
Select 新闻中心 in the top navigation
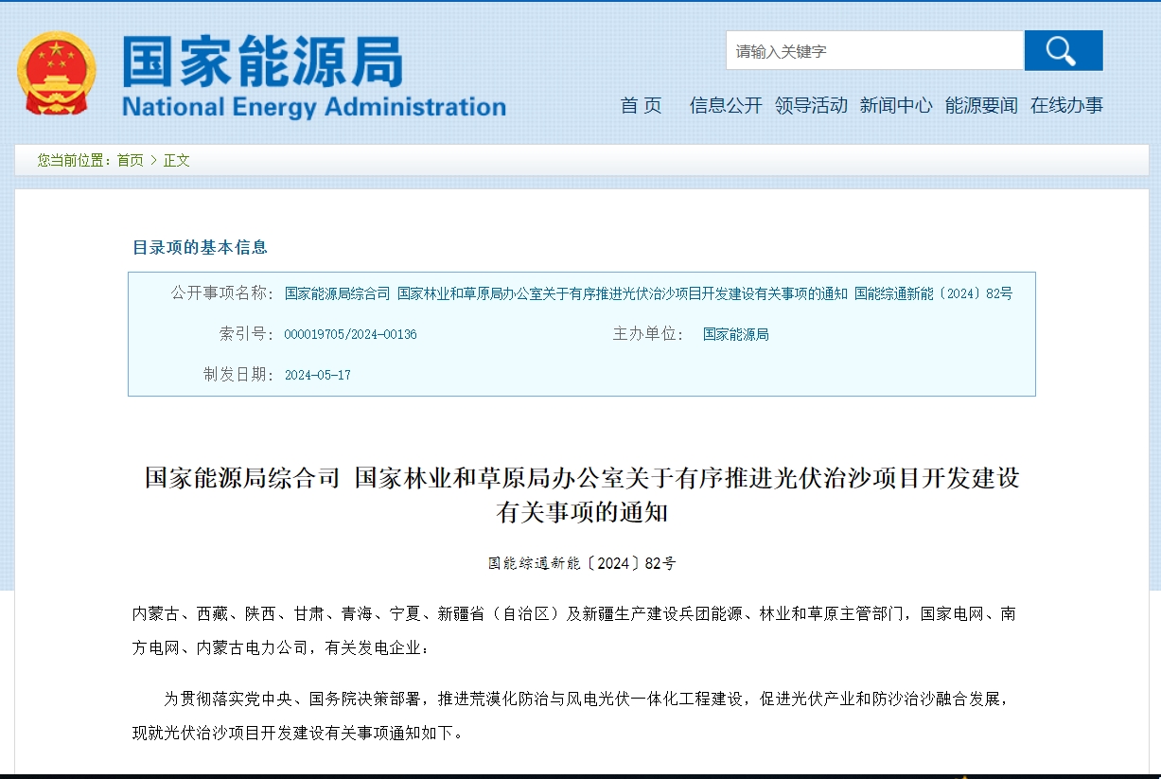(x=896, y=105)
